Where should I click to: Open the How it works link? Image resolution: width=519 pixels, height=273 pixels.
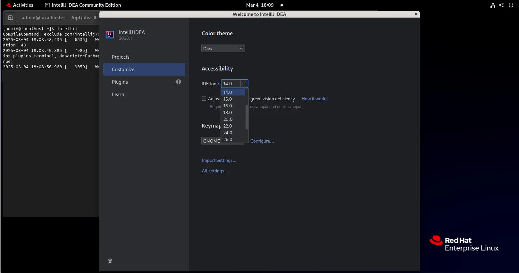(314, 99)
